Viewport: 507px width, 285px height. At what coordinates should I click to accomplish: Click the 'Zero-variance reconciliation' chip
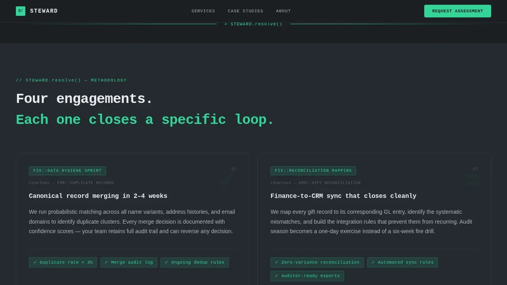317,262
